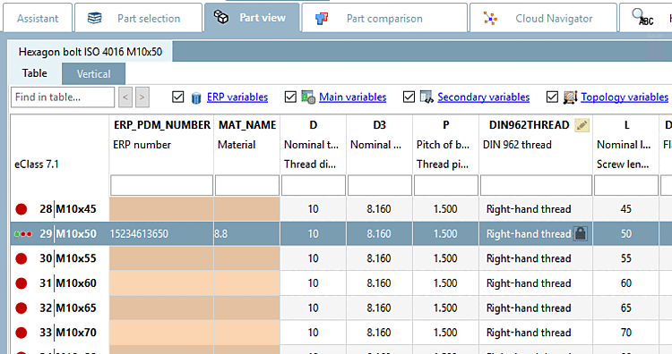Focus the Find in table field
The width and height of the screenshot is (672, 354).
click(63, 97)
